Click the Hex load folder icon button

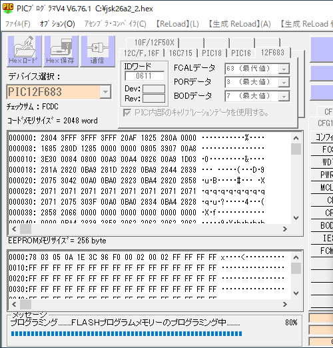click(x=25, y=51)
